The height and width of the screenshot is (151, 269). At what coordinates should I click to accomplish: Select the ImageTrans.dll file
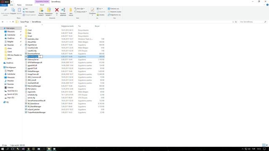point(33,74)
